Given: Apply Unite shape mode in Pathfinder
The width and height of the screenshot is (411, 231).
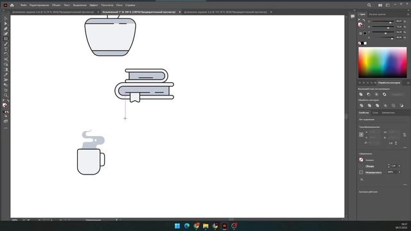Looking at the screenshot, I should coord(361,94).
